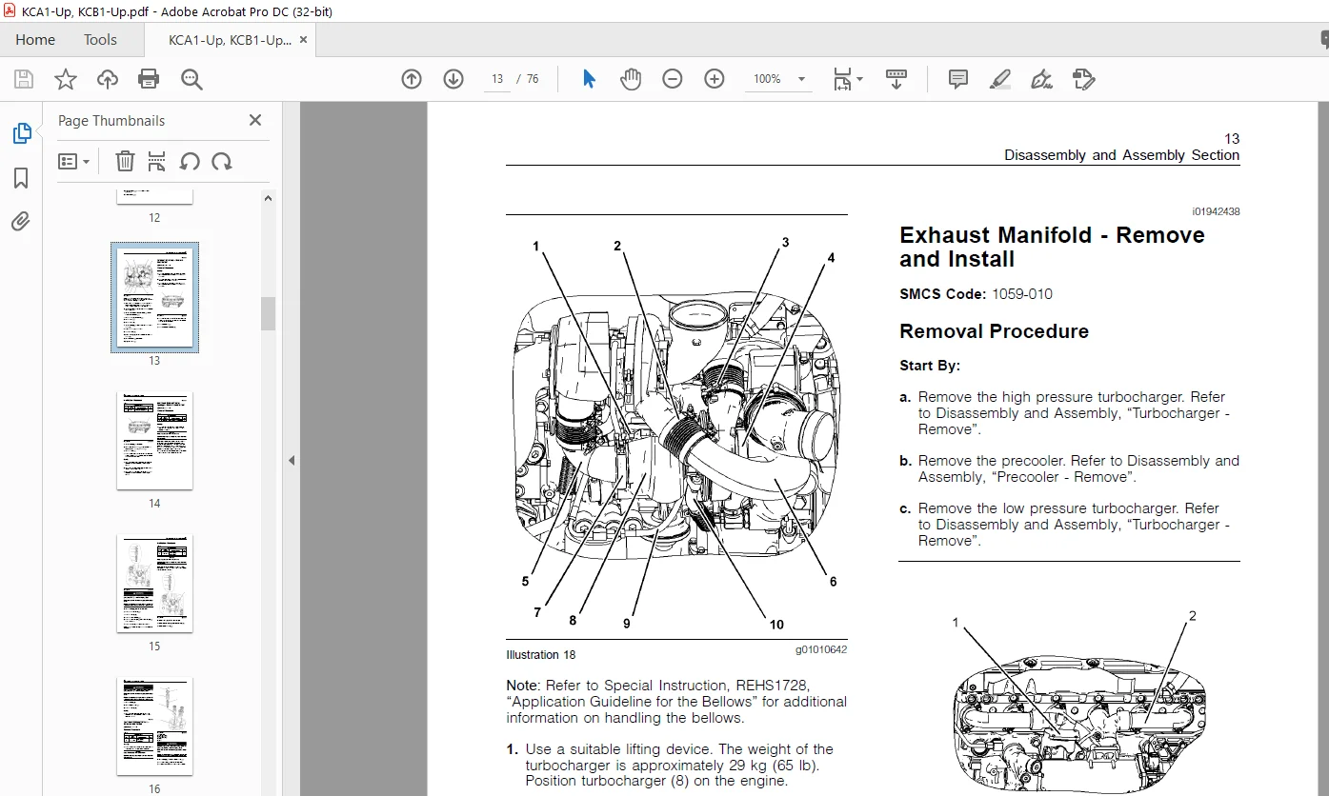The image size is (1329, 796).
Task: Delete the selected page with the trash icon
Action: click(x=125, y=161)
